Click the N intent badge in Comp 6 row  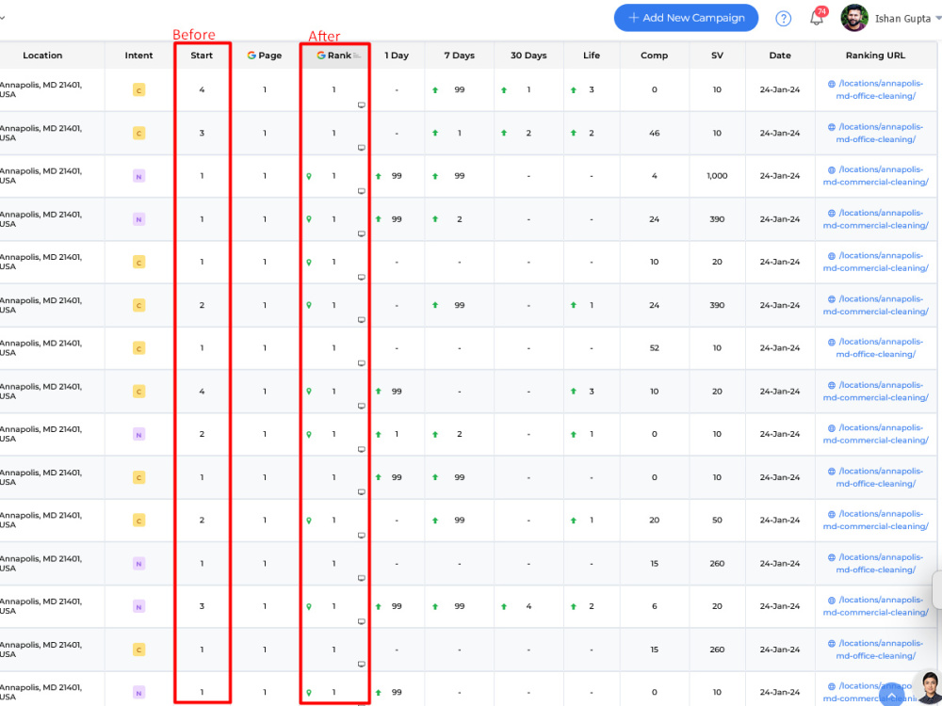138,606
